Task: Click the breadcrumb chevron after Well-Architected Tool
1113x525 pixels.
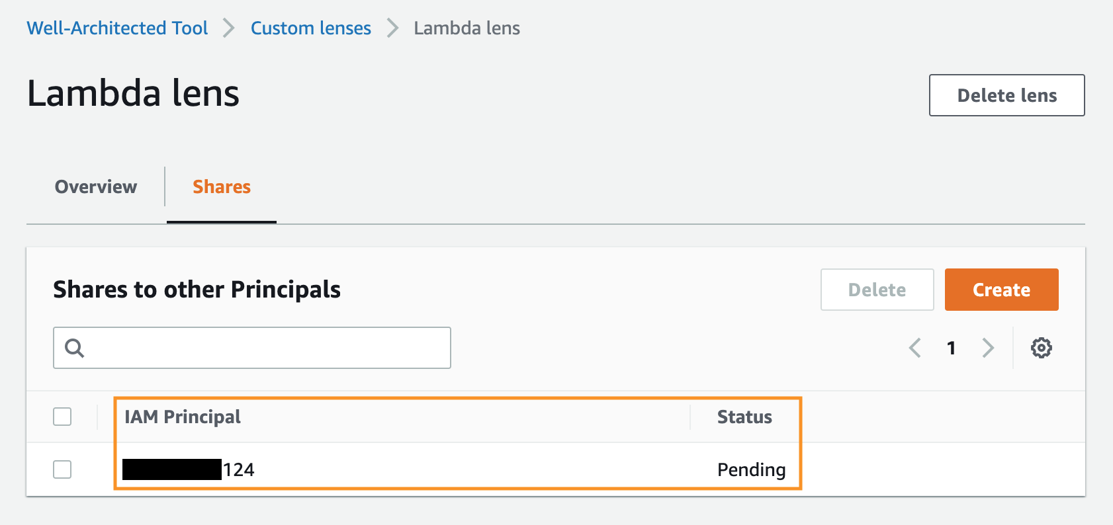Action: coord(228,28)
